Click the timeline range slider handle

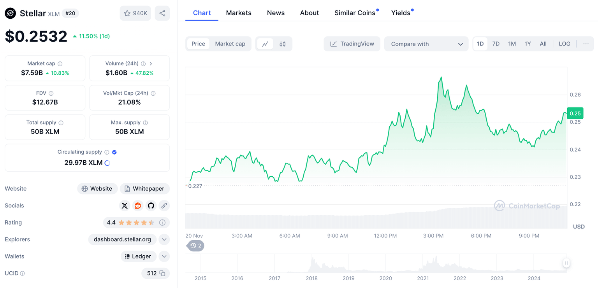pyautogui.click(x=566, y=263)
